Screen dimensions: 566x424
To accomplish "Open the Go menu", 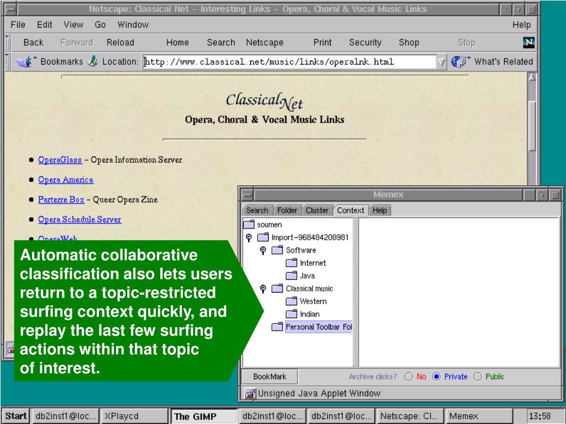I will coord(100,24).
